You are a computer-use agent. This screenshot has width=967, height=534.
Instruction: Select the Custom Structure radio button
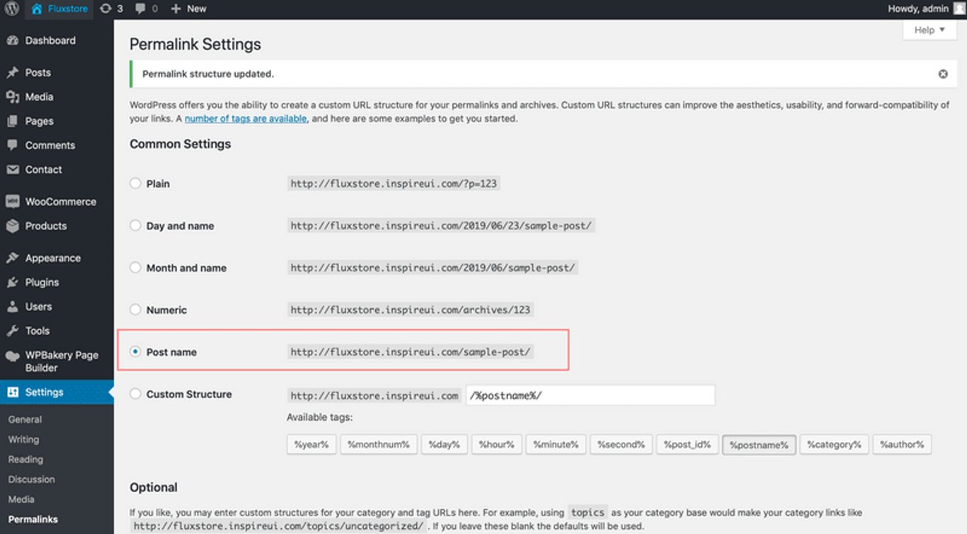[x=135, y=394]
